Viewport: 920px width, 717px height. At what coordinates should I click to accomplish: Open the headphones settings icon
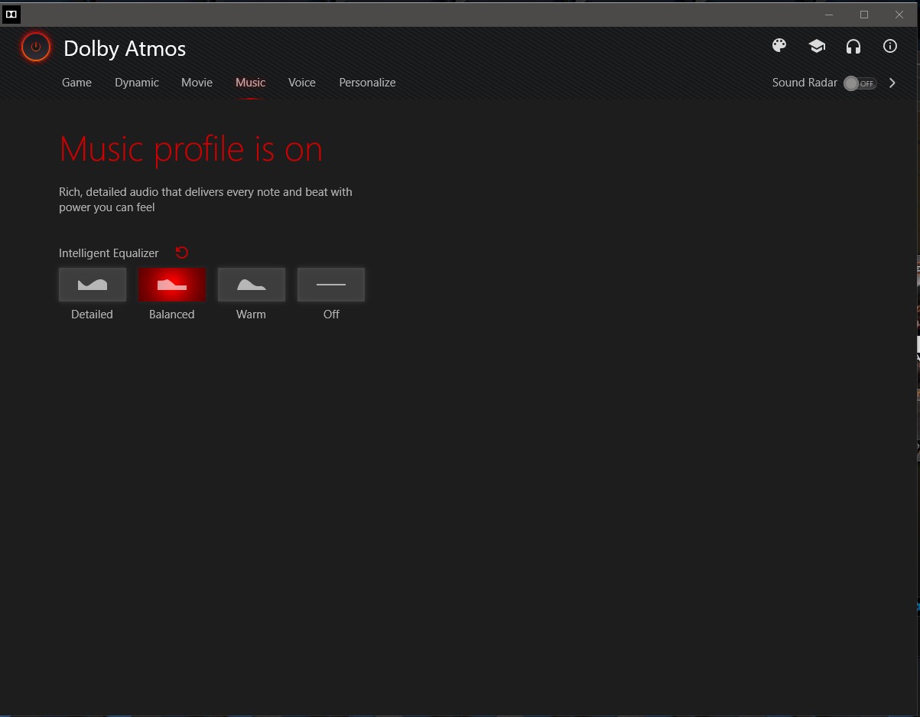pyautogui.click(x=853, y=47)
